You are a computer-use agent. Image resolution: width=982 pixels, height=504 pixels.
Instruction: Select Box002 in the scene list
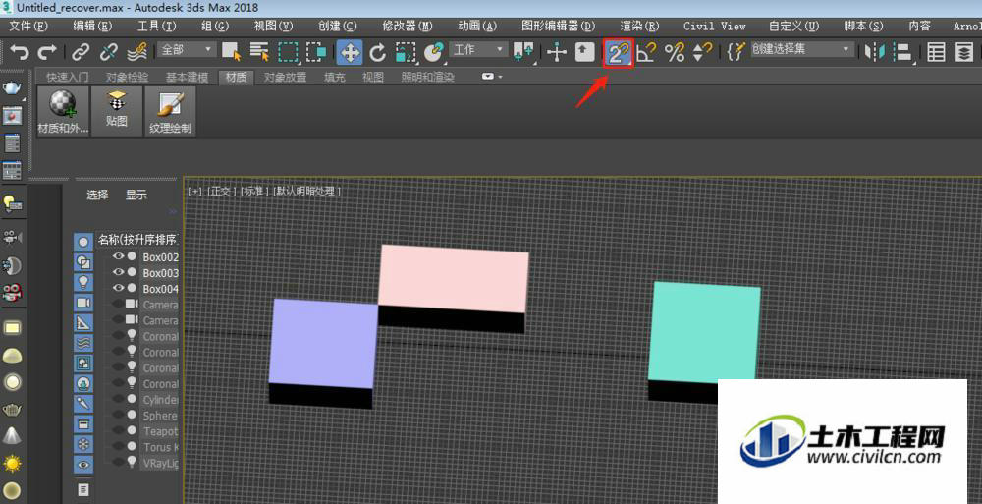pyautogui.click(x=160, y=257)
